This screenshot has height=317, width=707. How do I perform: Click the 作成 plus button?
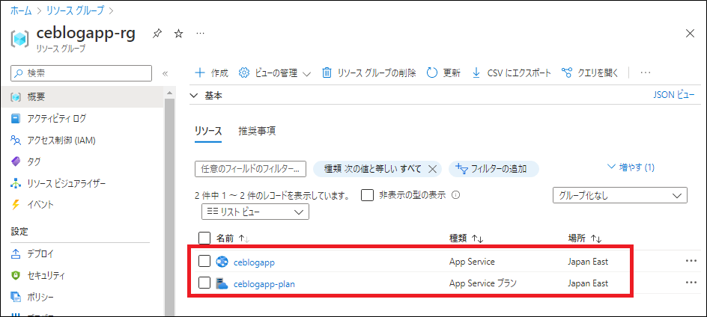click(x=211, y=73)
